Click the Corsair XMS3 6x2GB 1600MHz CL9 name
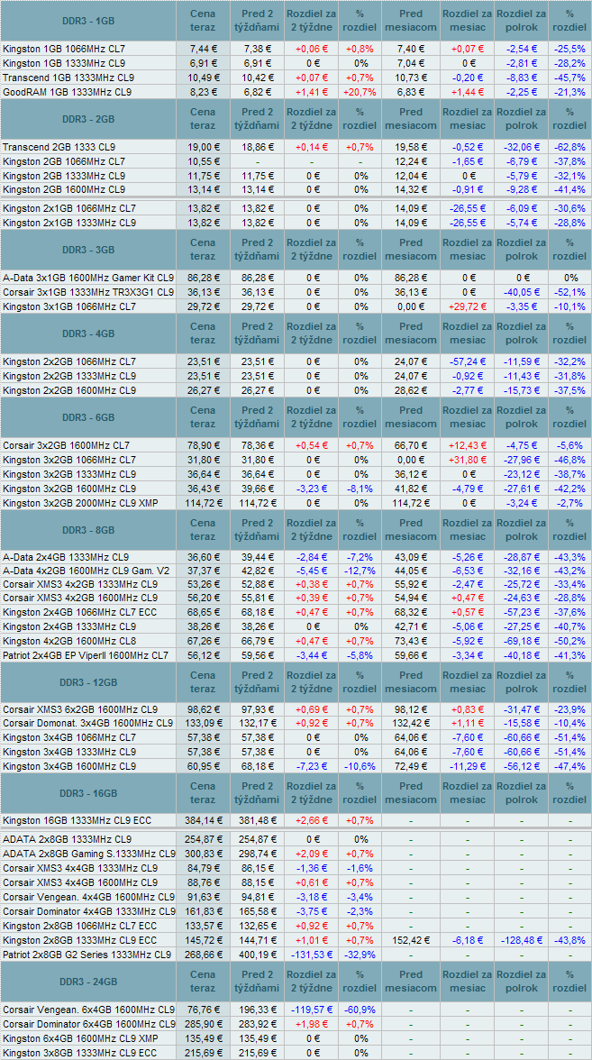592x1060 pixels. click(80, 710)
